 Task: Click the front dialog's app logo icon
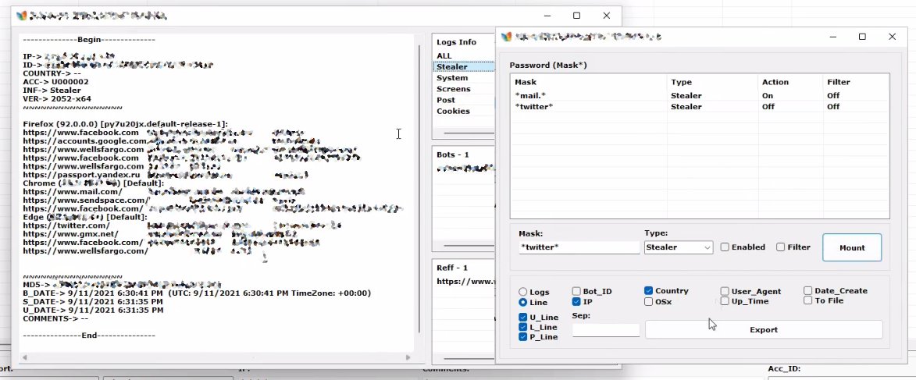pyautogui.click(x=507, y=37)
